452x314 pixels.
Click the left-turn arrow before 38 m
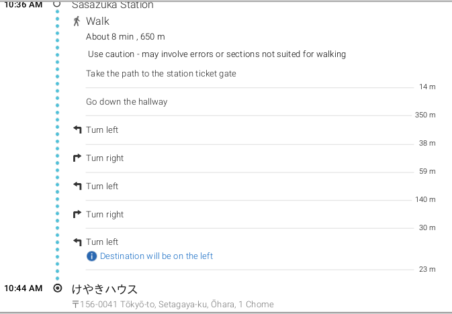pos(77,130)
